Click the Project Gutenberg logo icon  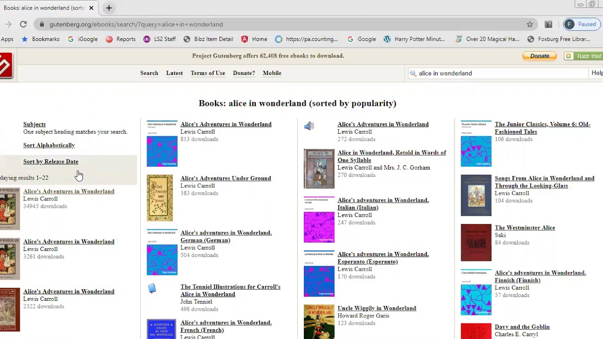6,65
